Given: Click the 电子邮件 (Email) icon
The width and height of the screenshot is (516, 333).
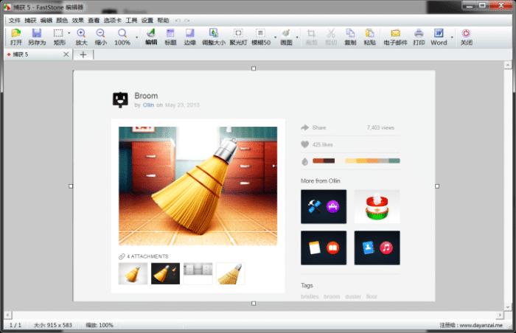Looking at the screenshot, I should tap(395, 37).
